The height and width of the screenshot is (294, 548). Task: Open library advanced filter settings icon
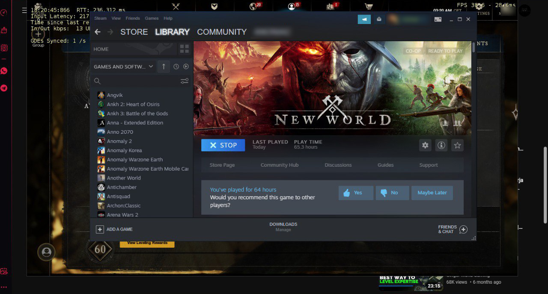coord(185,81)
